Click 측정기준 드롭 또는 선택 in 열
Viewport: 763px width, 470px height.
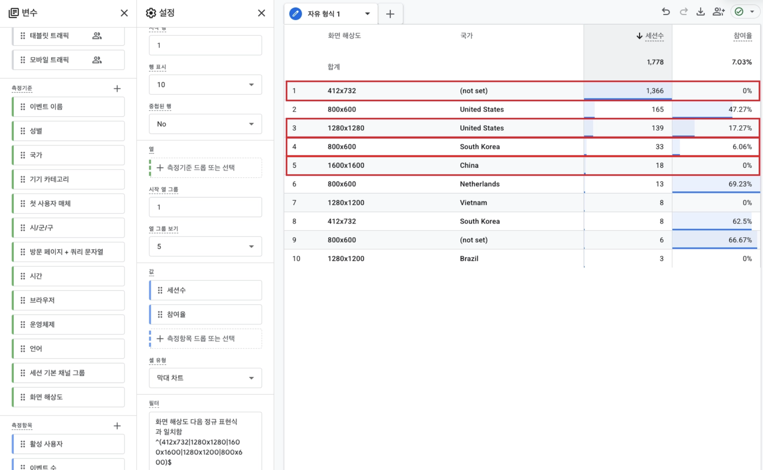pyautogui.click(x=206, y=168)
